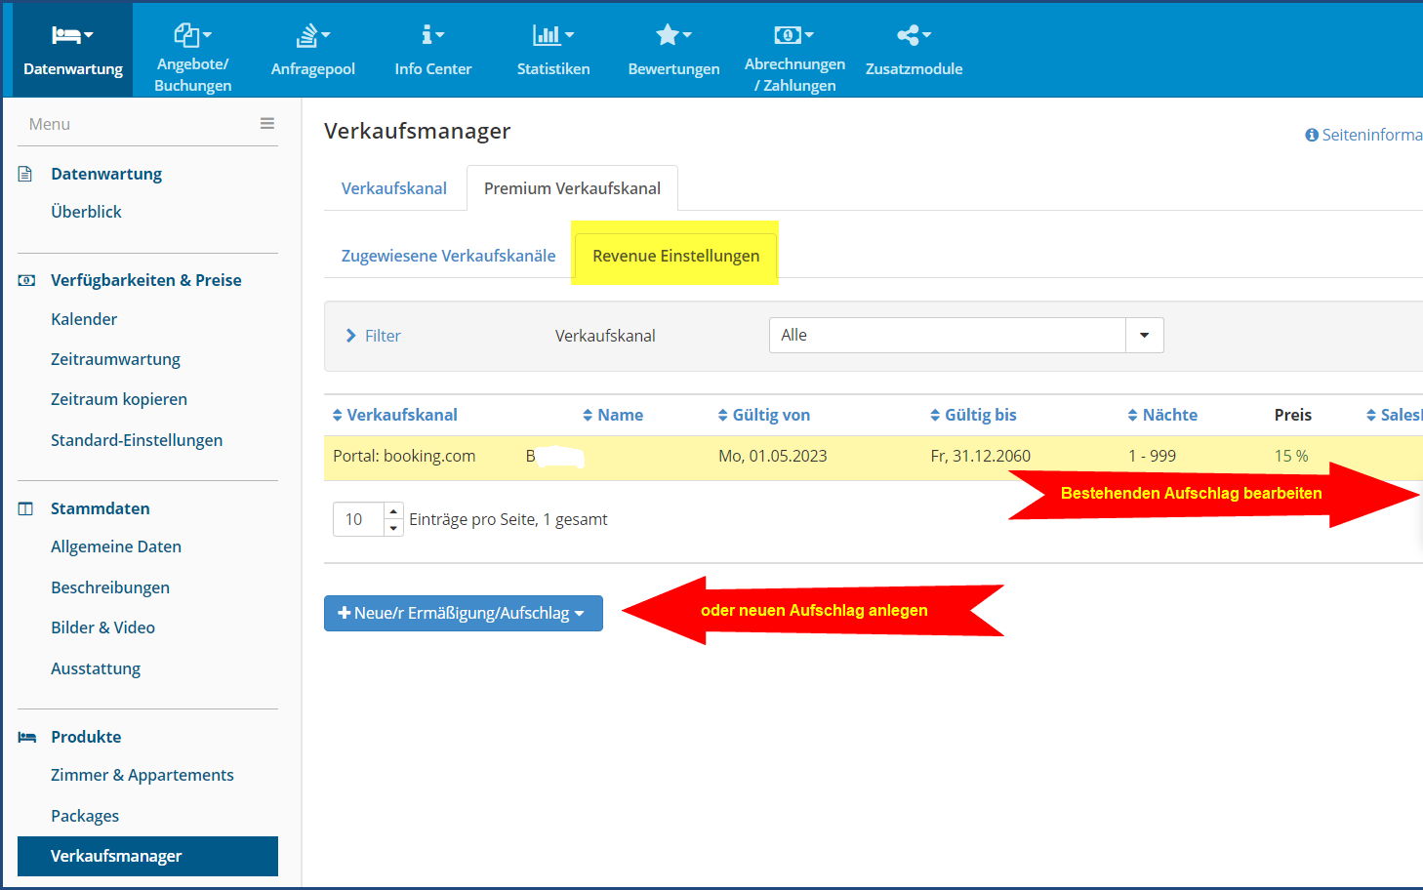Click the entries per page number field

[x=359, y=519]
